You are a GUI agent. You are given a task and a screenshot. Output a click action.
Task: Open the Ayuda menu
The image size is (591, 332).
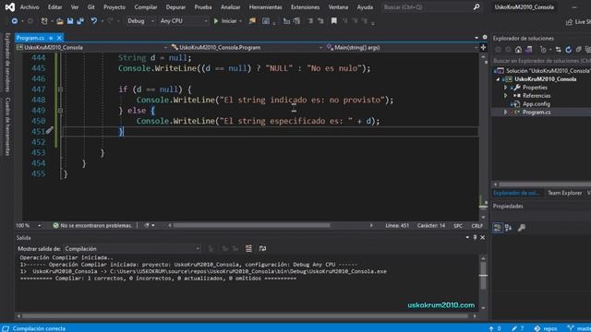(365, 7)
